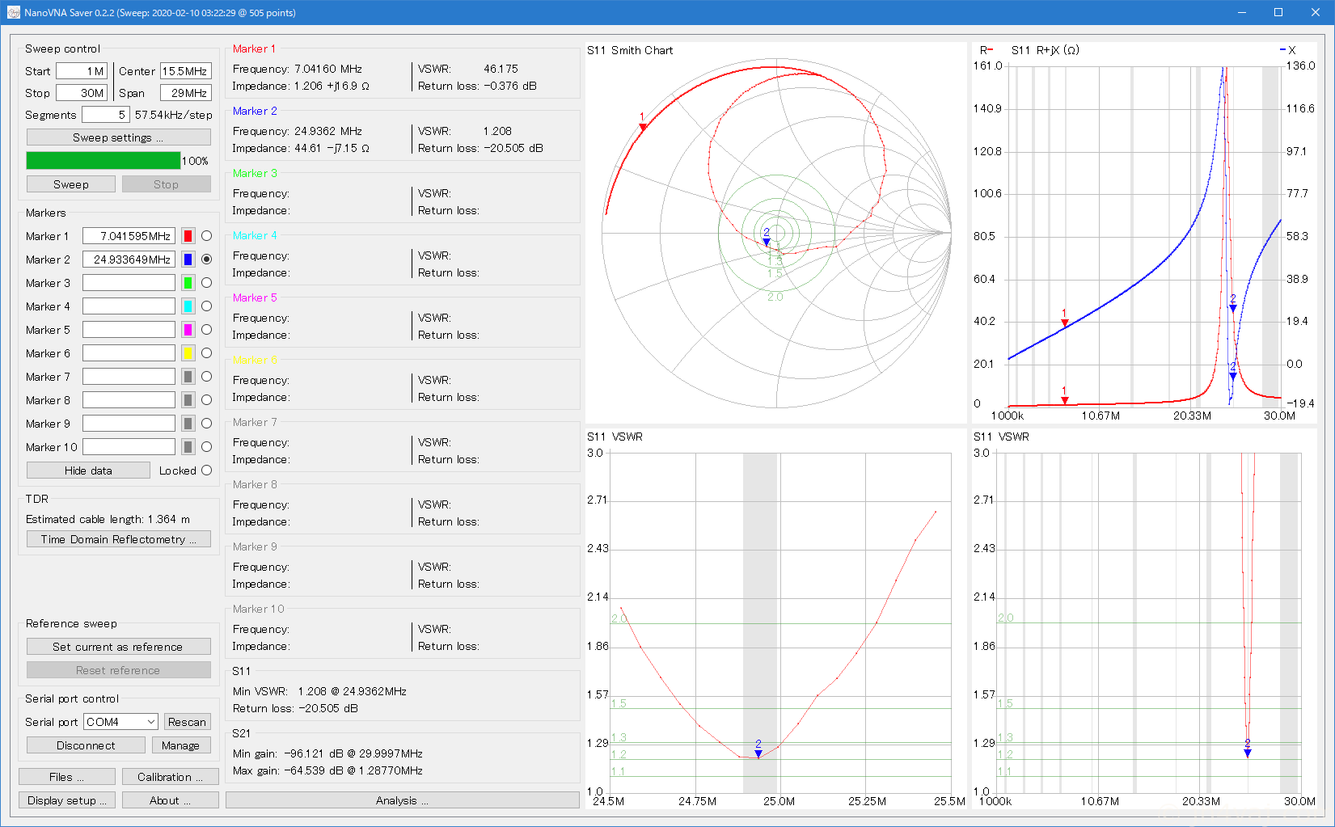
Task: Select the Marker 7 radio button
Action: coord(207,377)
